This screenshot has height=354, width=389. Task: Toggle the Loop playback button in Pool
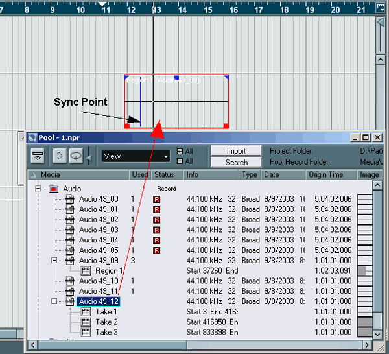point(76,156)
